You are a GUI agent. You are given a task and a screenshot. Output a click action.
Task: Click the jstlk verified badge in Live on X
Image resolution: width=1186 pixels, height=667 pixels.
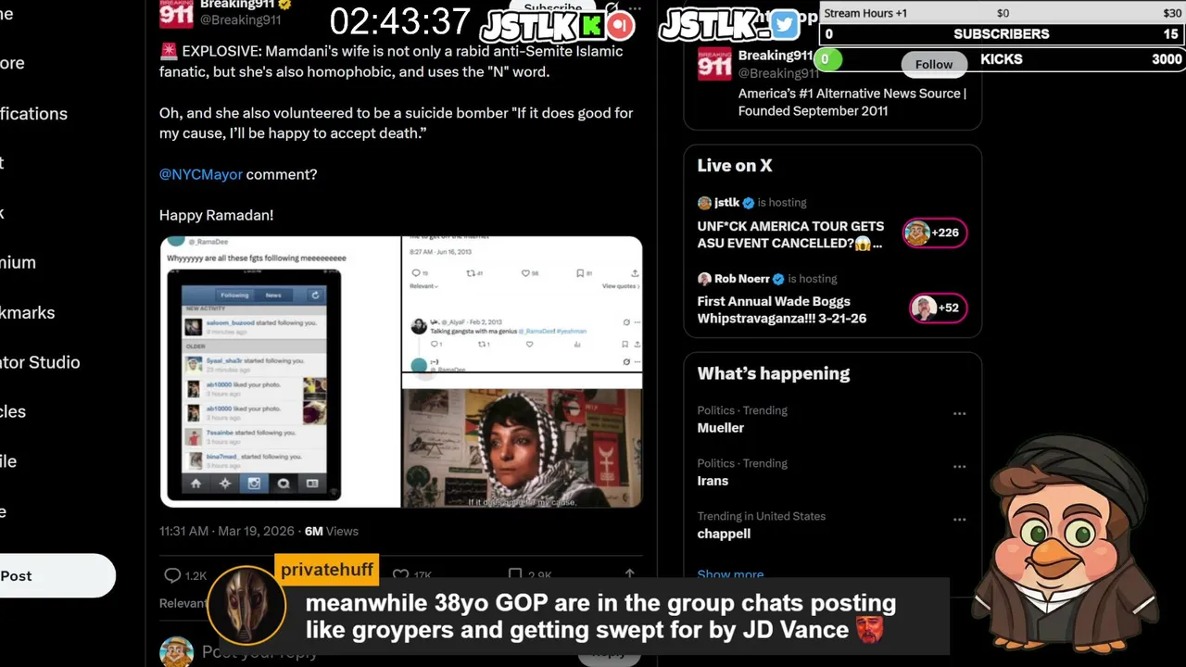coord(749,203)
